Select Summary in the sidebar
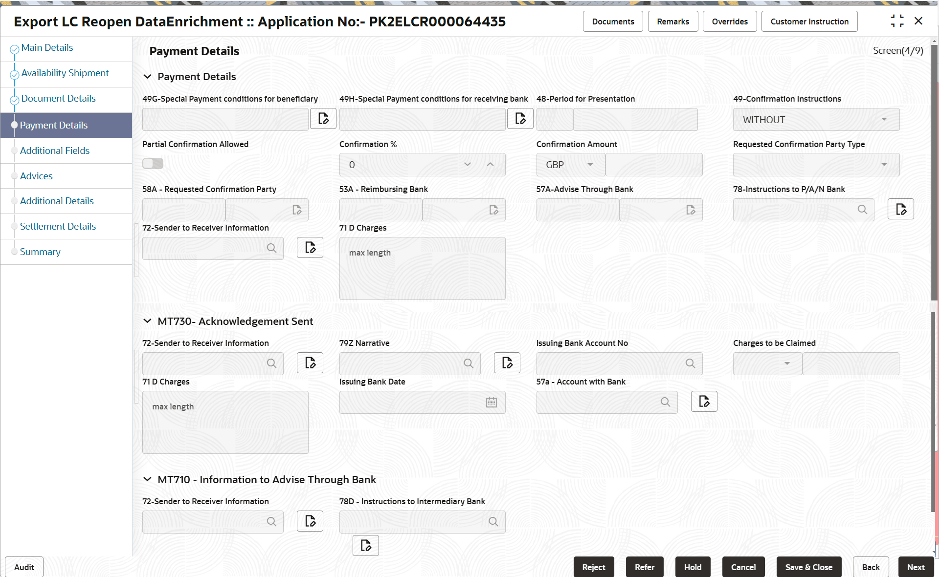The height and width of the screenshot is (577, 939). [40, 252]
